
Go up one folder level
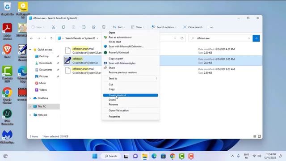point(51,38)
